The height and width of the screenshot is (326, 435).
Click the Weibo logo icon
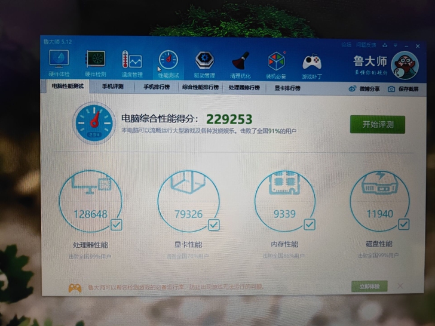(x=353, y=89)
